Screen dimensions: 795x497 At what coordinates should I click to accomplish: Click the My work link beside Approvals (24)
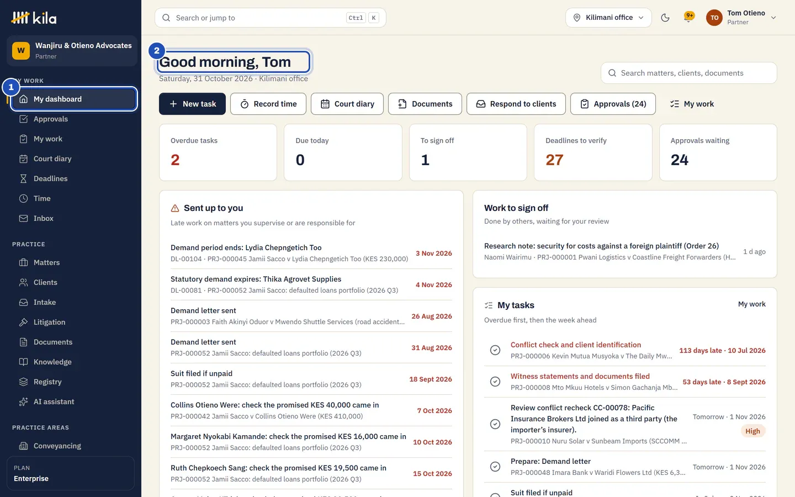pyautogui.click(x=692, y=104)
